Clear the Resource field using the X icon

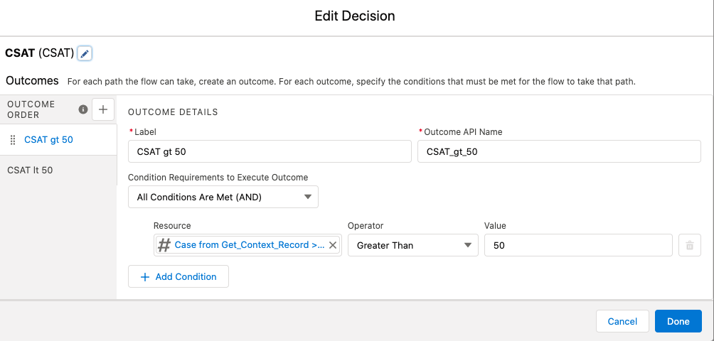pos(332,245)
